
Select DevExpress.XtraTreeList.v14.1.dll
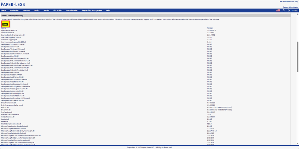pos(13,100)
